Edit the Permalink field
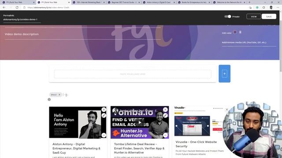 click(x=22, y=19)
